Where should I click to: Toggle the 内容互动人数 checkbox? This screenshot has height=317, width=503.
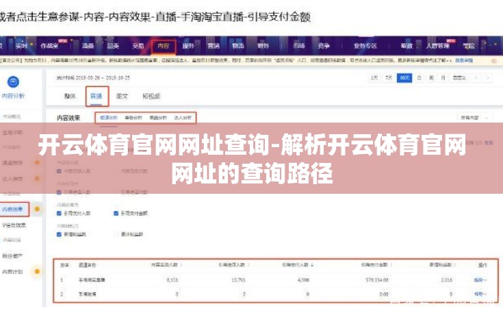59,171
